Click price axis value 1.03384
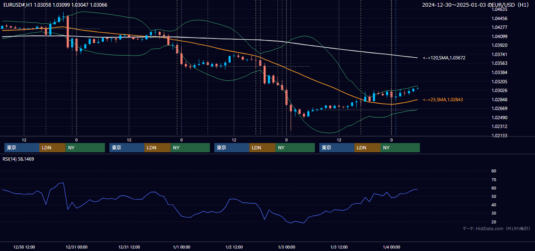 coord(499,72)
